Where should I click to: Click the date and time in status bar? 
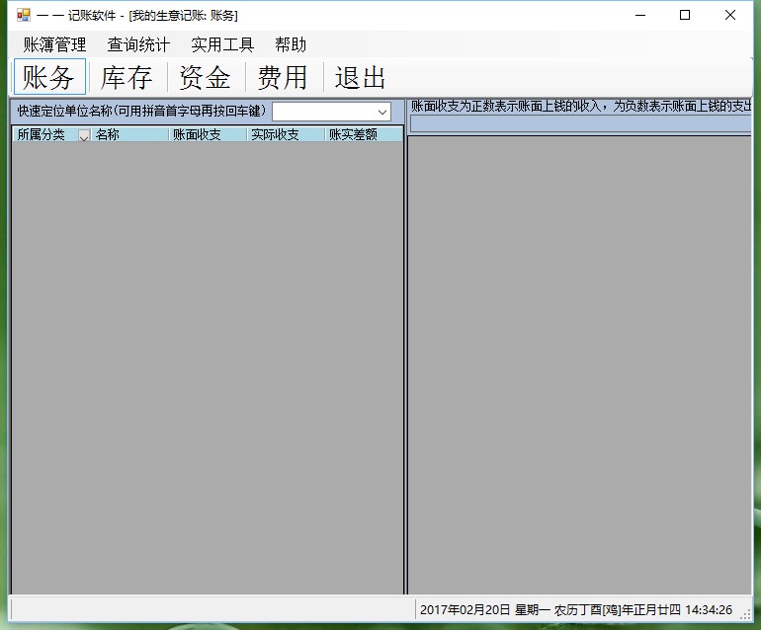pyautogui.click(x=575, y=609)
